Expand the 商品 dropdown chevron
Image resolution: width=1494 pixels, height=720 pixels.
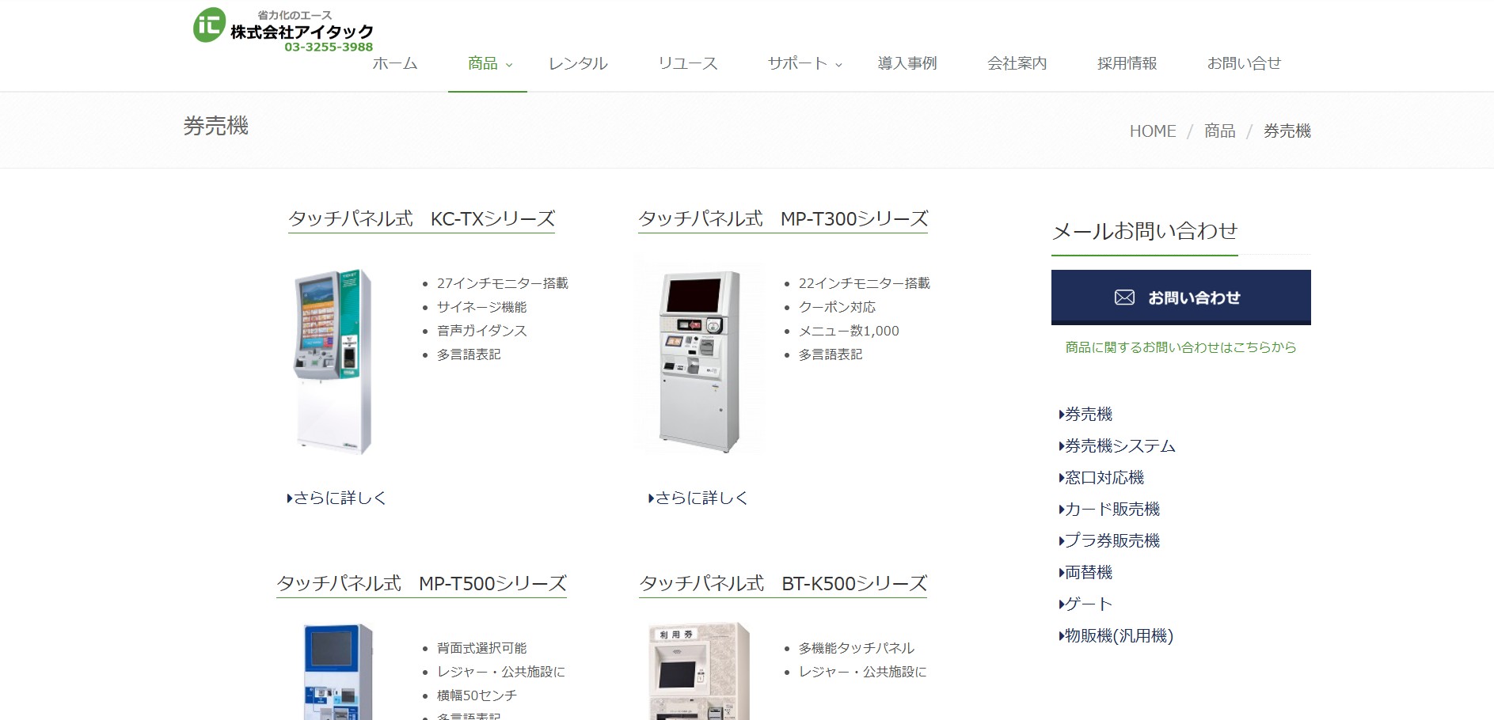509,65
